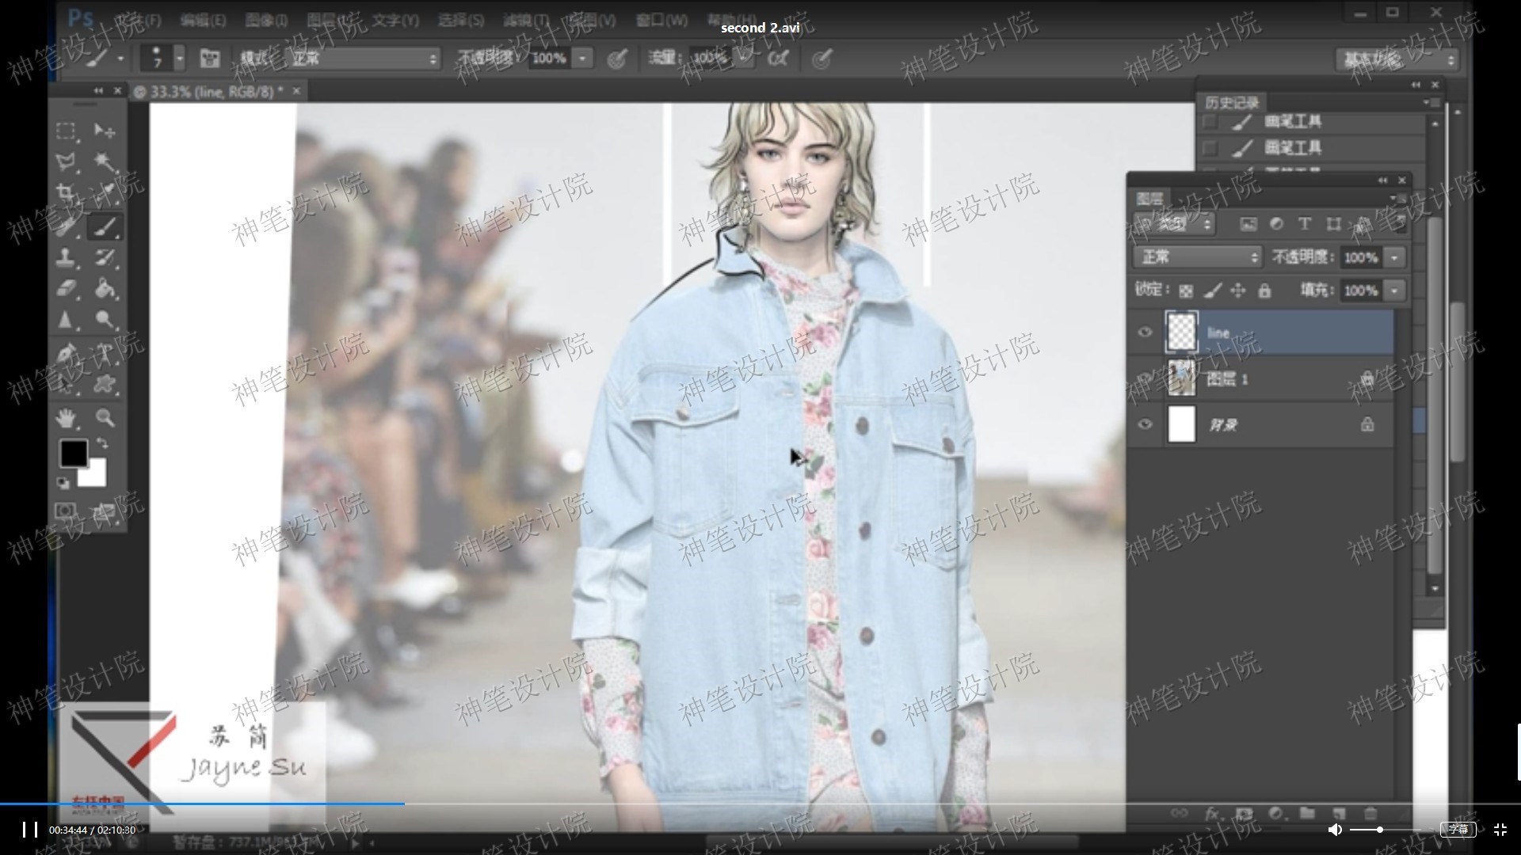Image resolution: width=1521 pixels, height=855 pixels.
Task: Click the black foreground color swatch
Action: coord(74,454)
